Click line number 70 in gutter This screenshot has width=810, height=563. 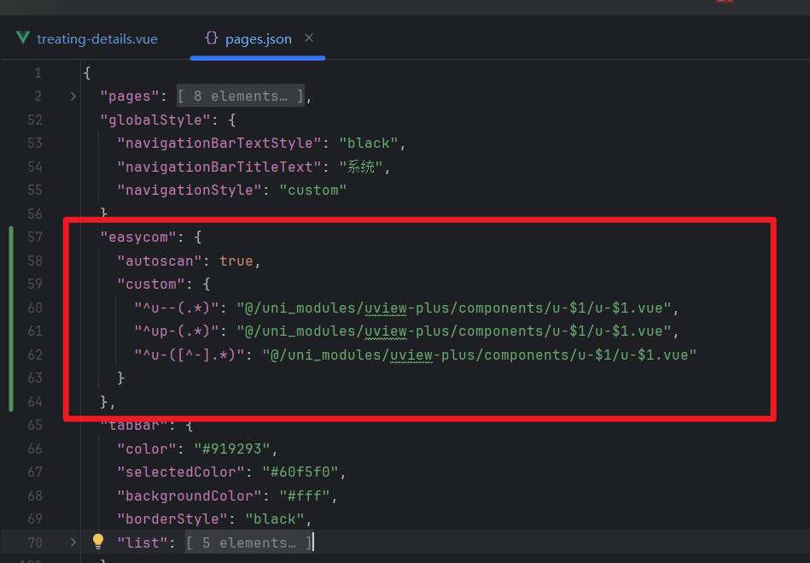coord(35,542)
